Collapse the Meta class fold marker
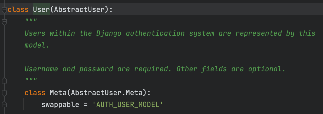Viewport: 323px width, 114px height. (x=4, y=93)
